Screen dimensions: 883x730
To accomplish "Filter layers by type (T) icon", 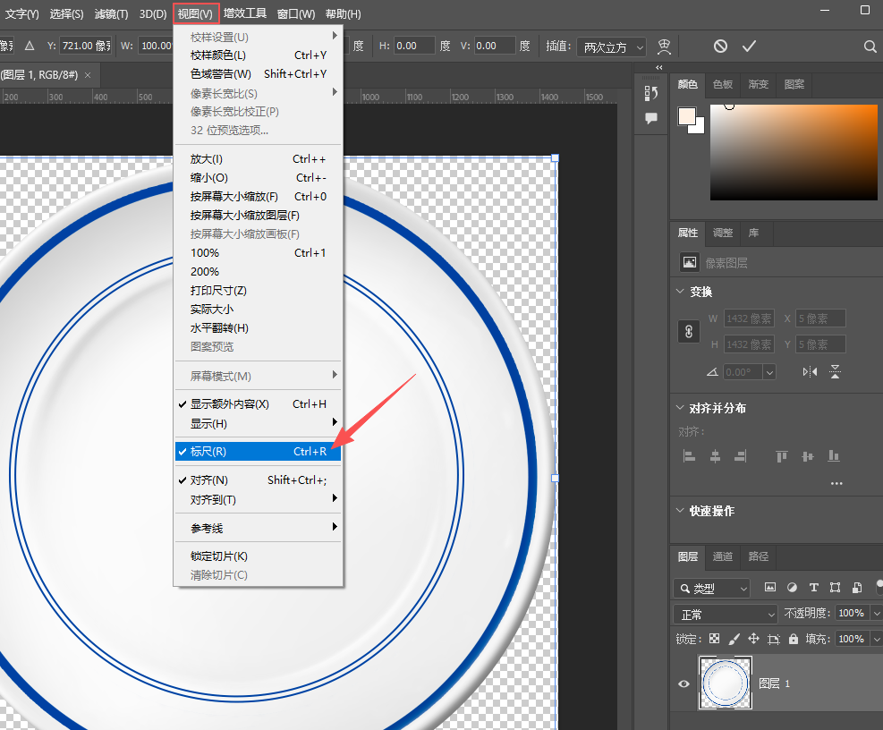I will pos(814,588).
